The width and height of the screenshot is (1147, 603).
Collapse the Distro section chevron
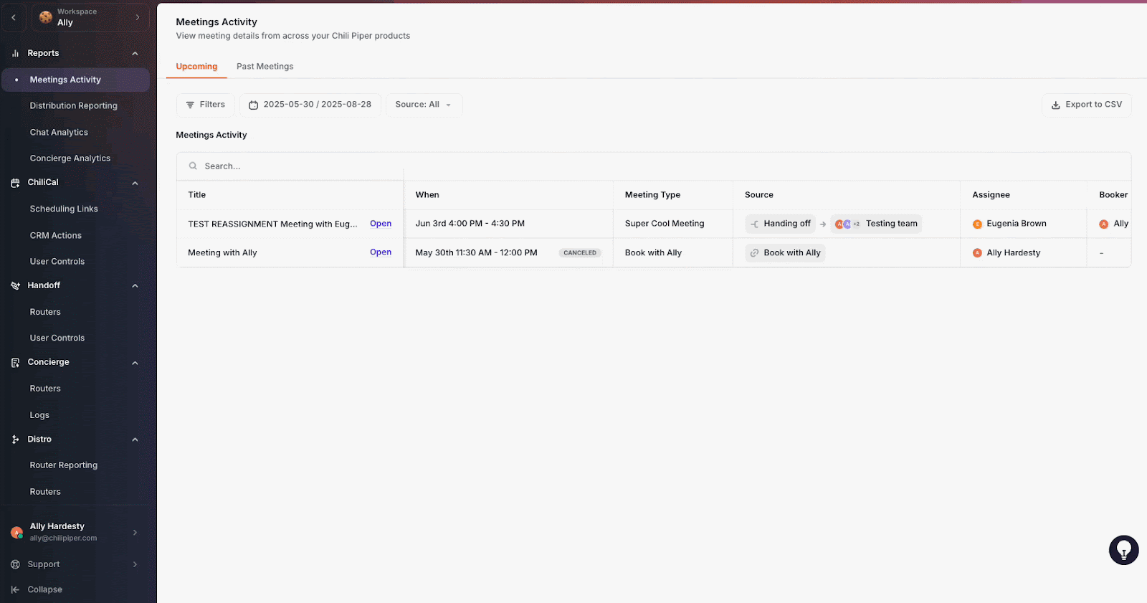(135, 440)
